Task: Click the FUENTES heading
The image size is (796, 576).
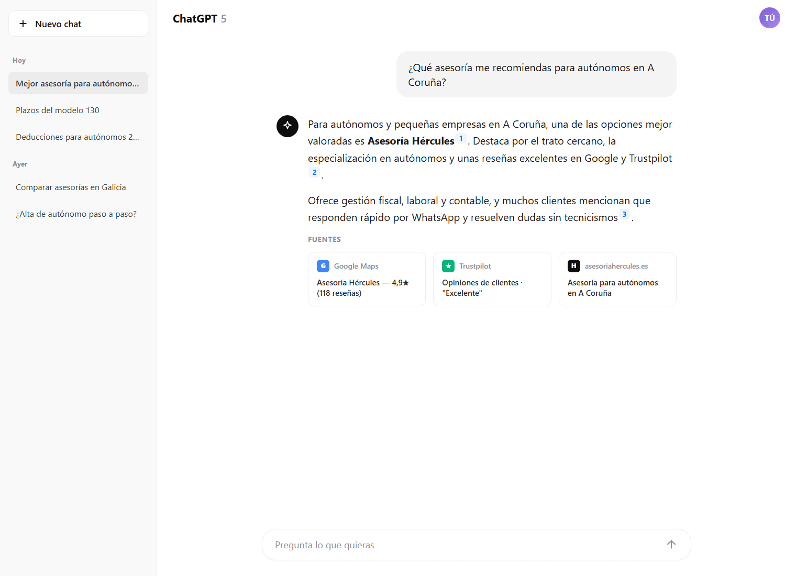Action: click(324, 239)
